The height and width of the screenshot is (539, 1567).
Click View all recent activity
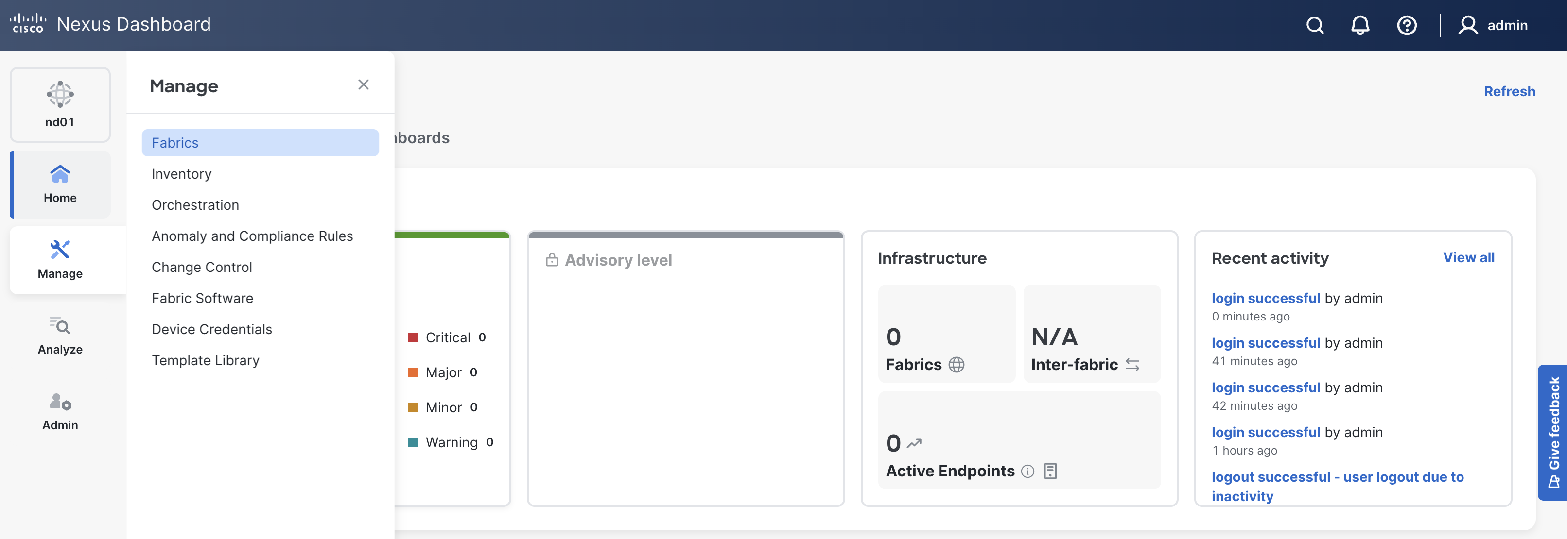tap(1468, 258)
